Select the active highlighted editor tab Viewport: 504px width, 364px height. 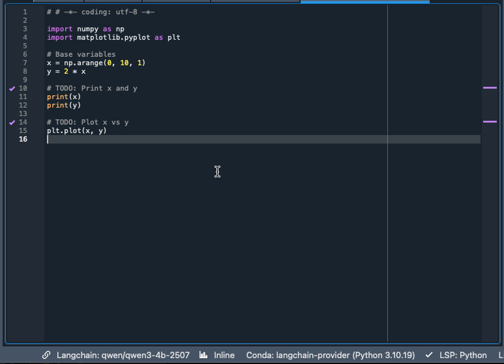pos(364,1)
